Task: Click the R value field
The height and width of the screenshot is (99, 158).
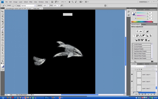Action: pos(150,13)
